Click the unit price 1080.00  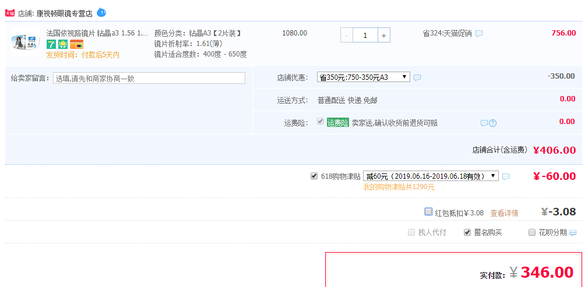click(x=294, y=33)
